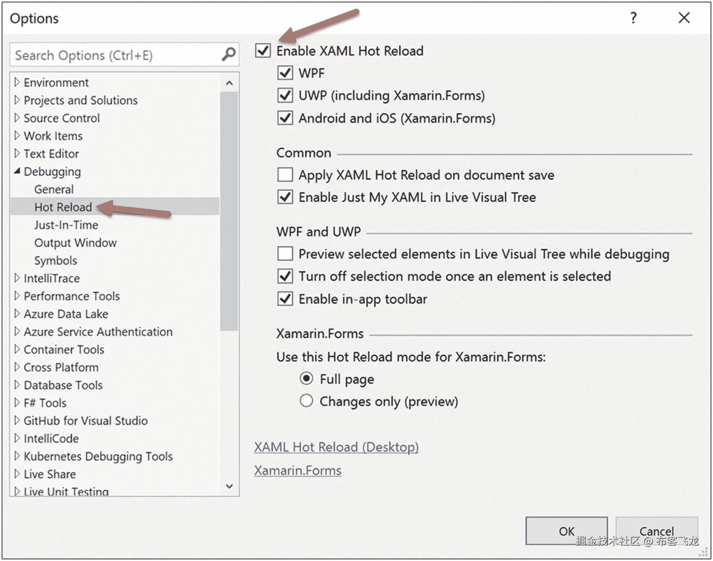Open the help question mark
713x561 pixels.
(x=633, y=18)
